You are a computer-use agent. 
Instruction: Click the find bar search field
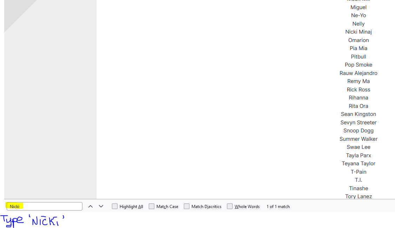tap(45, 206)
